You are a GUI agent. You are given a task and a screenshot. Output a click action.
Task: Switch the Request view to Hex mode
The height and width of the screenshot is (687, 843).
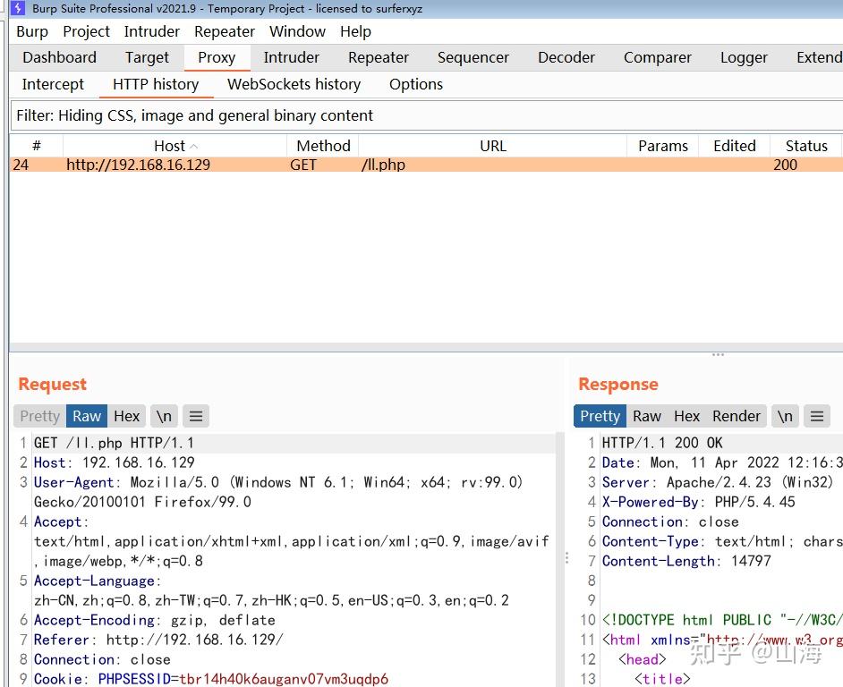tap(126, 415)
